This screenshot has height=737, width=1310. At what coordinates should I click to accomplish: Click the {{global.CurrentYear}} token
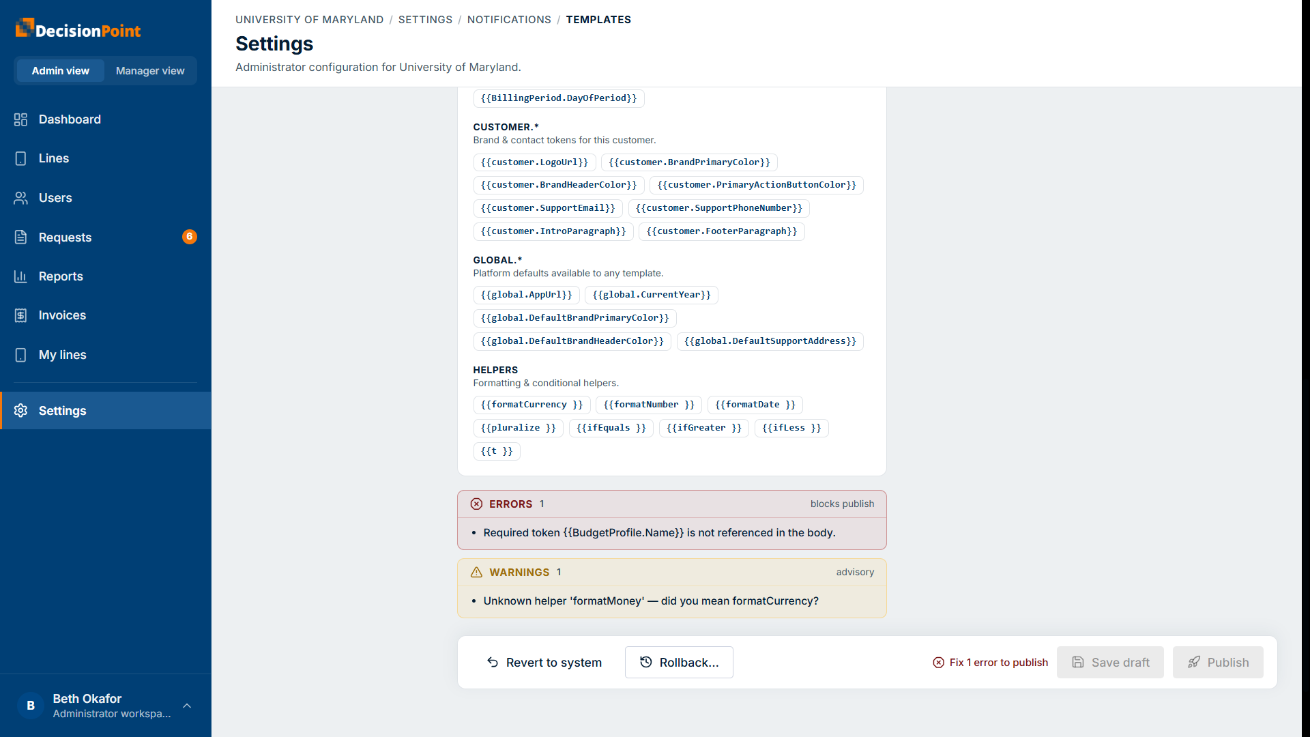point(652,295)
